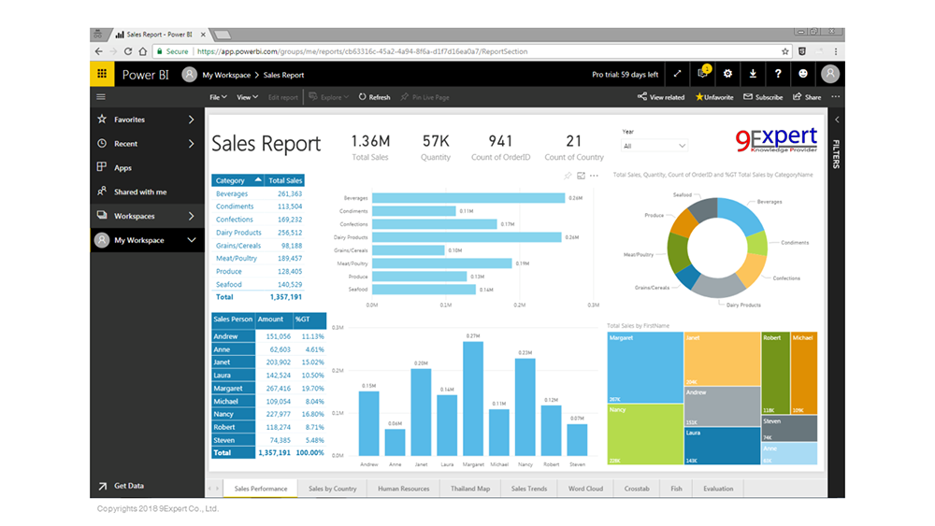Switch to the Sales by Country tab
This screenshot has height=526, width=935.
pyautogui.click(x=332, y=489)
